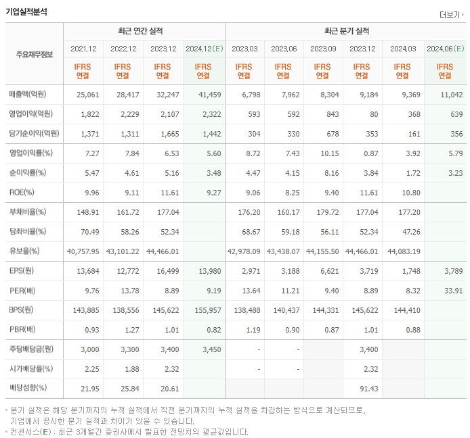Image resolution: width=470 pixels, height=438 pixels.
Task: Click ROE value 10.80
Action: tap(411, 193)
